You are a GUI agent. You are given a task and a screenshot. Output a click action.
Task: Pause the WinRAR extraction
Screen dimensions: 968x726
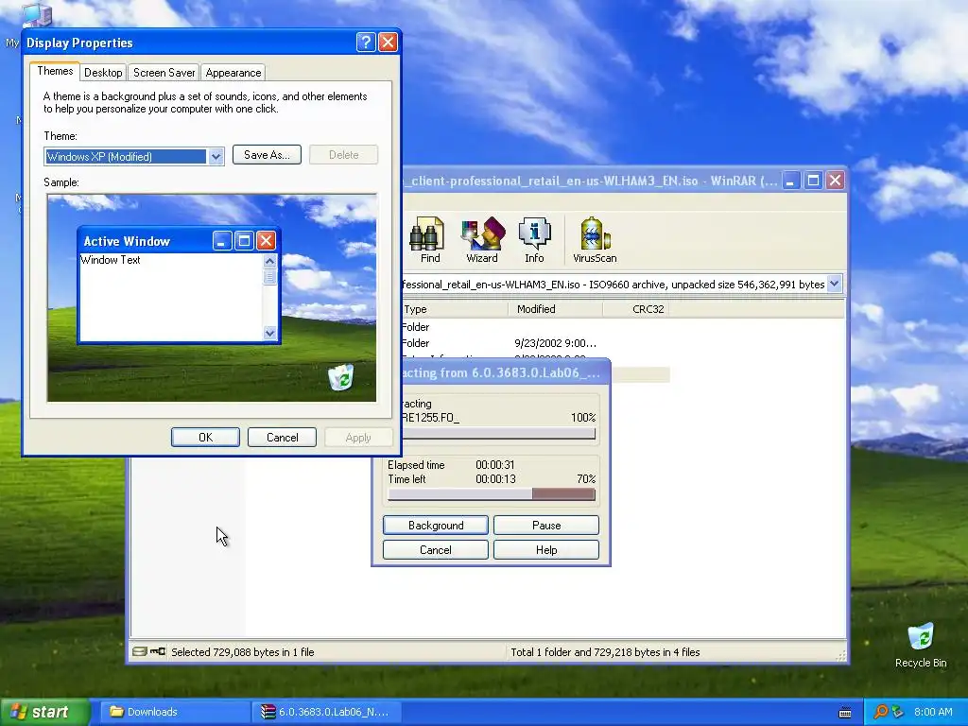click(546, 526)
